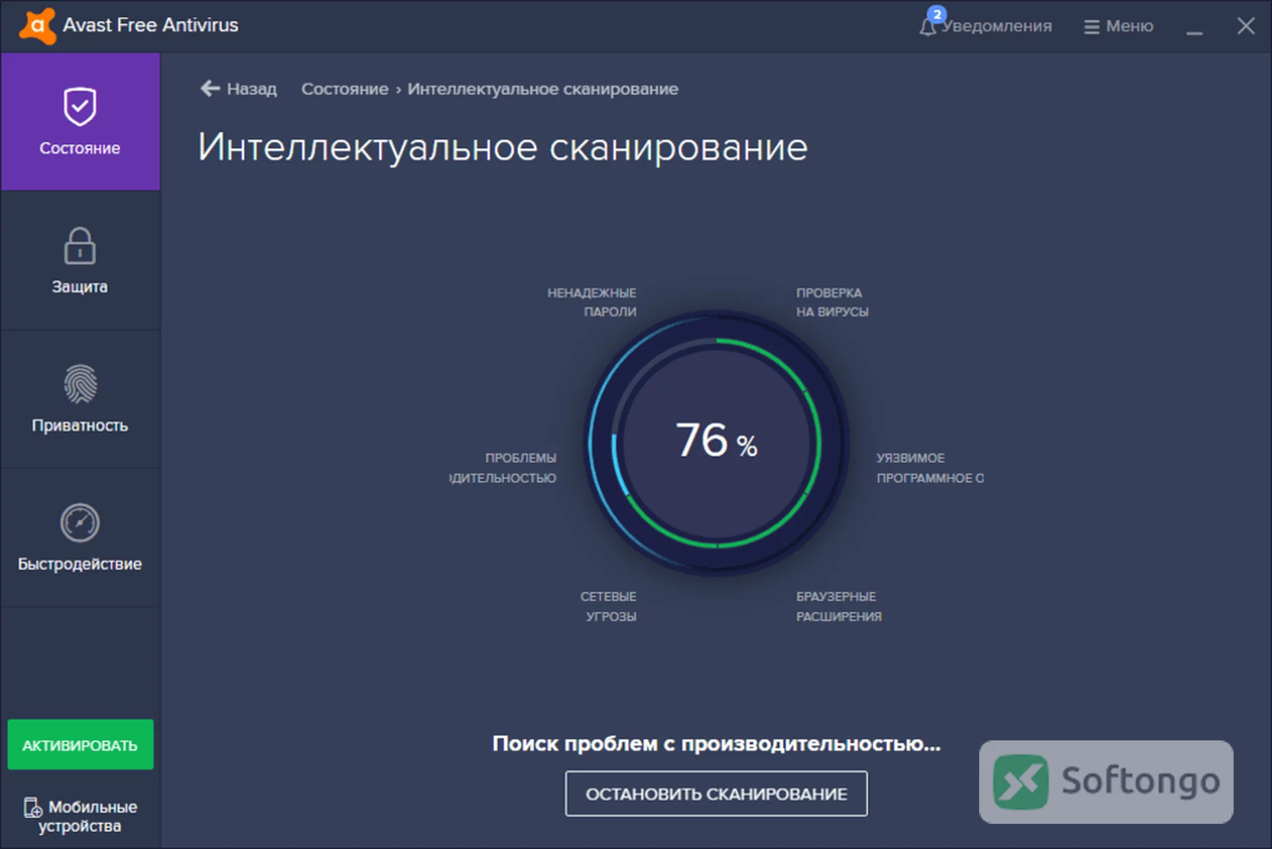Click the Интеллектуальное сканирование breadcrumb text
The height and width of the screenshot is (849, 1272).
tap(543, 89)
